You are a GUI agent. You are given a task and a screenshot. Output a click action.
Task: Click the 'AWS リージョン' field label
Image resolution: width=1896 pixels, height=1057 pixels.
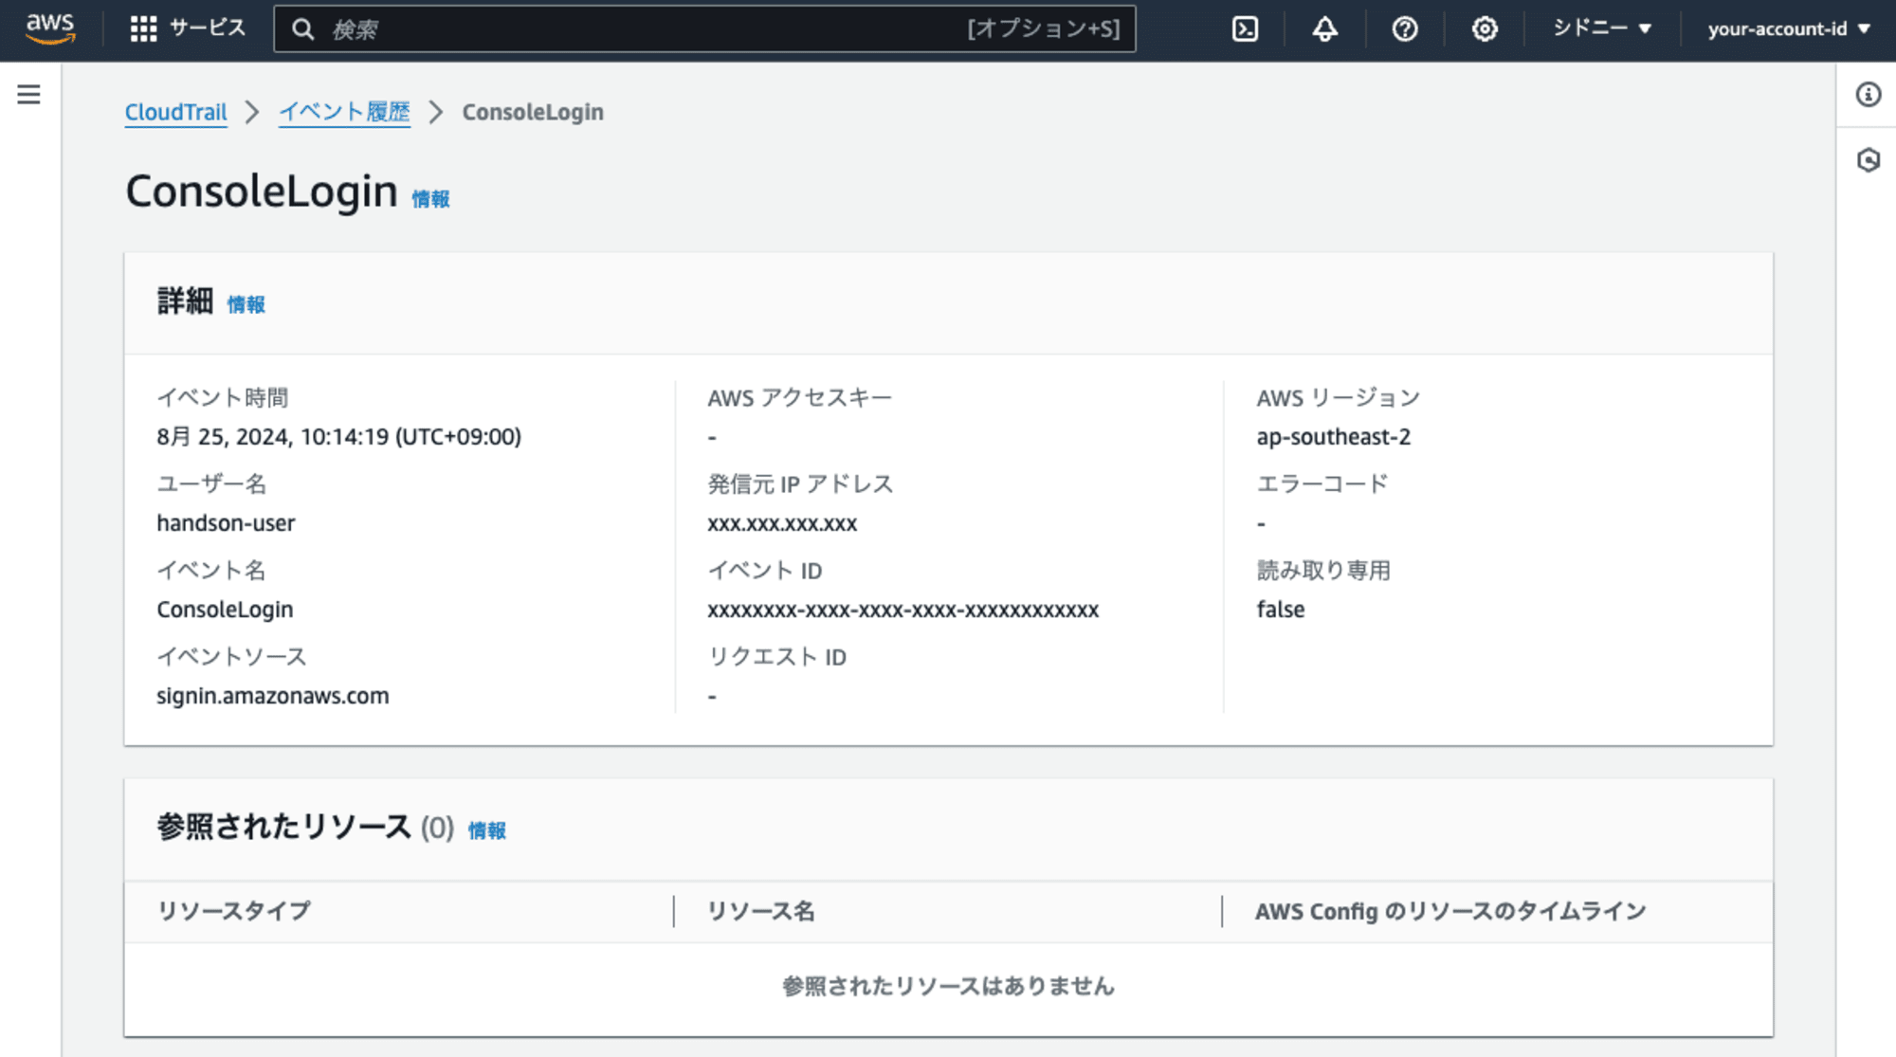[x=1339, y=398]
